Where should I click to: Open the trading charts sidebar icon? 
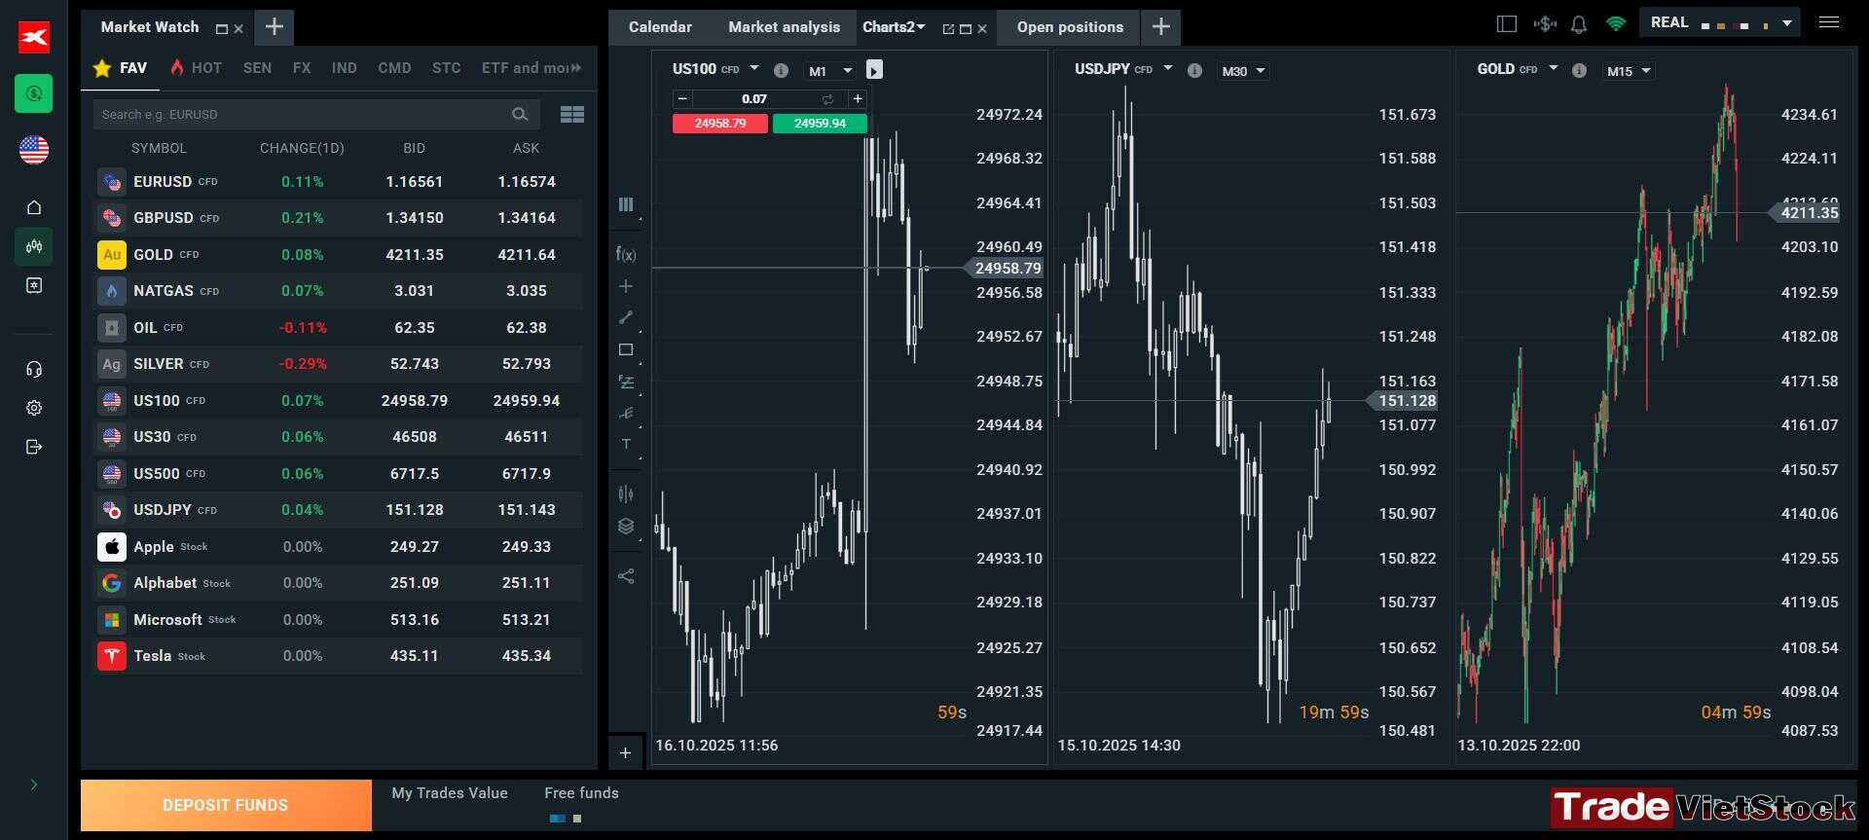(x=34, y=246)
